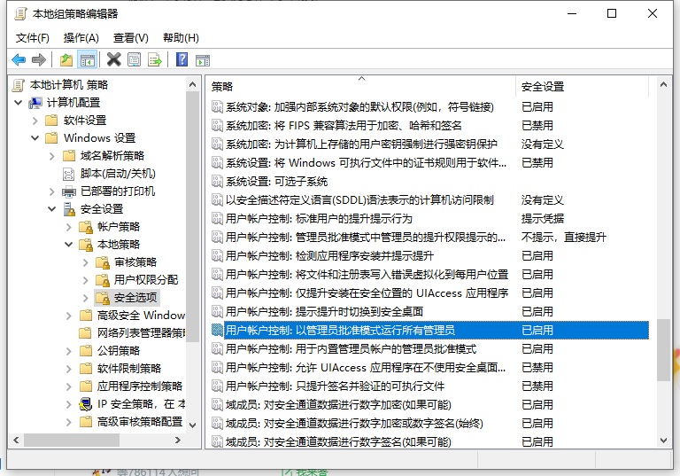This screenshot has width=680, height=476.
Task: Toggle the Show/Hide console tree icon
Action: point(87,59)
